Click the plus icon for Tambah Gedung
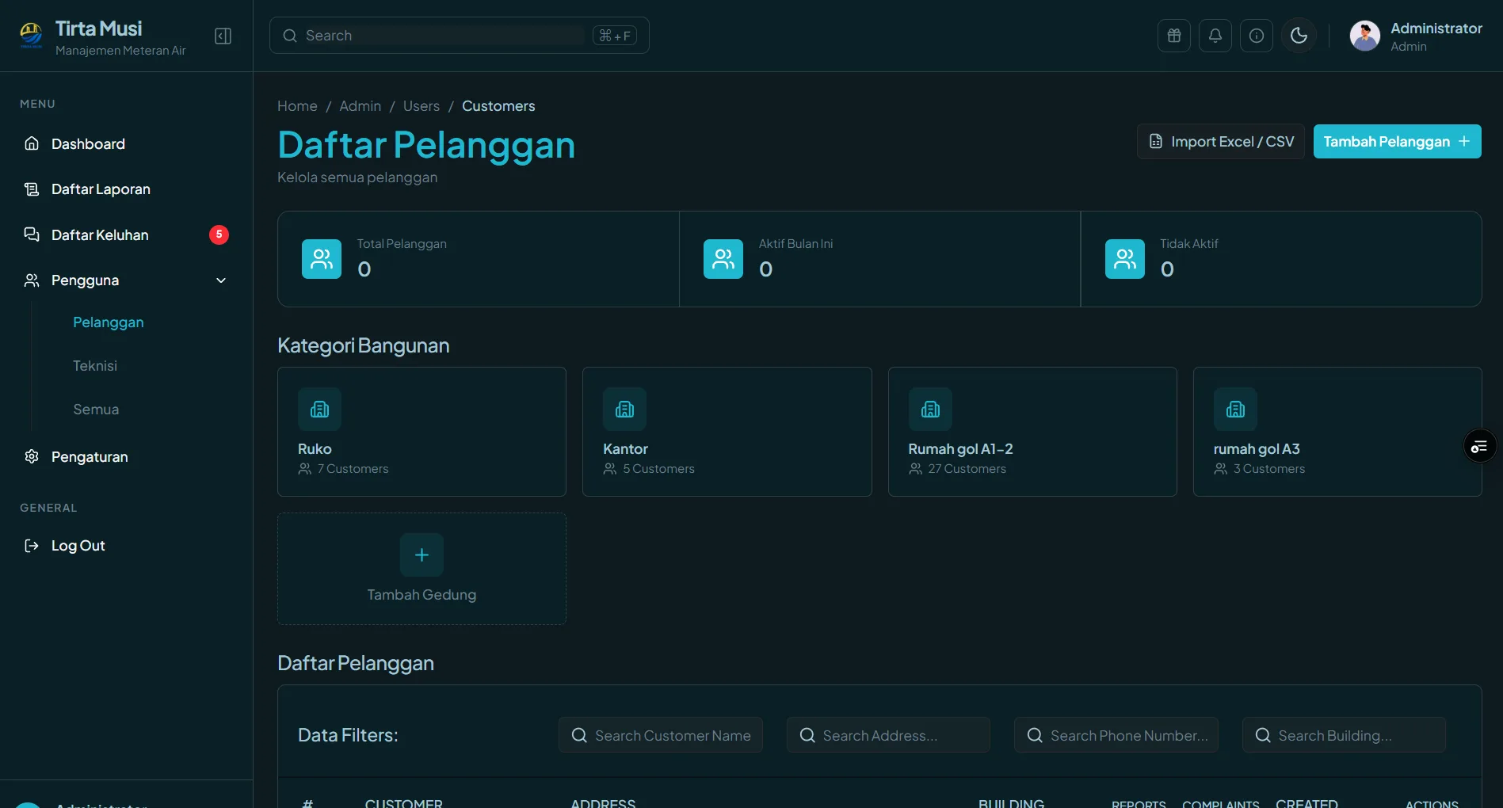This screenshot has width=1503, height=808. [422, 555]
